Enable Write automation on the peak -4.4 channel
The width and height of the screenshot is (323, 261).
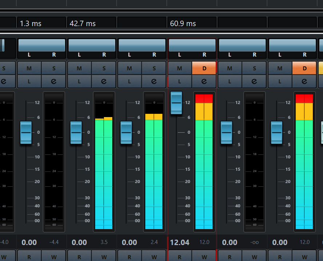point(54,256)
